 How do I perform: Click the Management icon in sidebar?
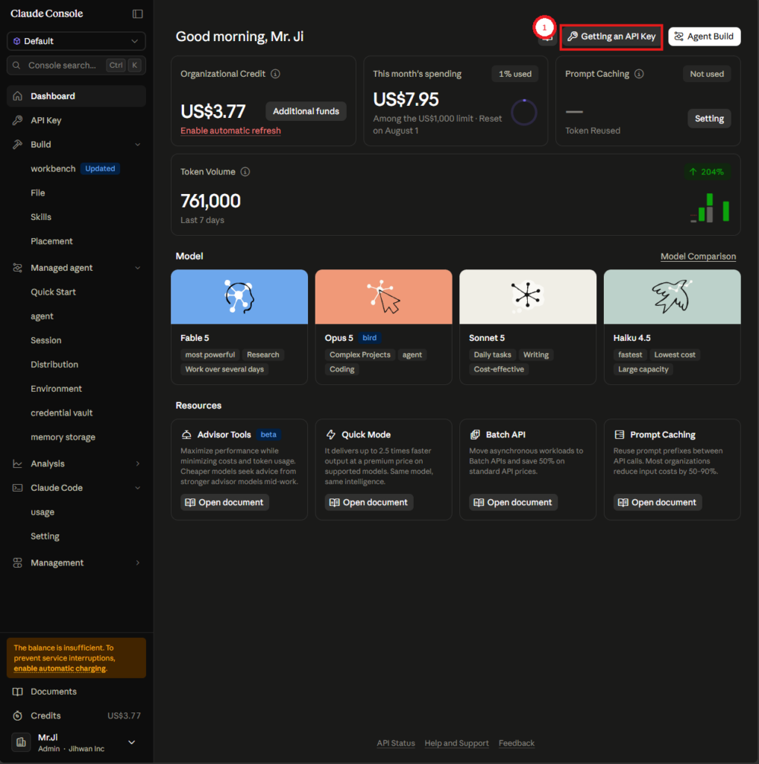click(18, 563)
